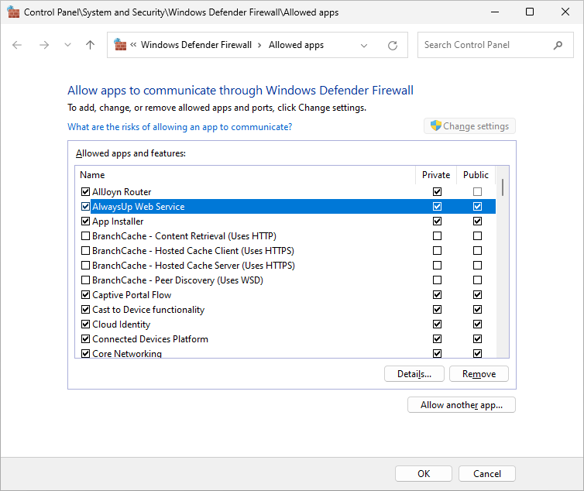Select BranchCache - Hosted Cache Server row text
This screenshot has height=491, width=584.
click(x=194, y=265)
